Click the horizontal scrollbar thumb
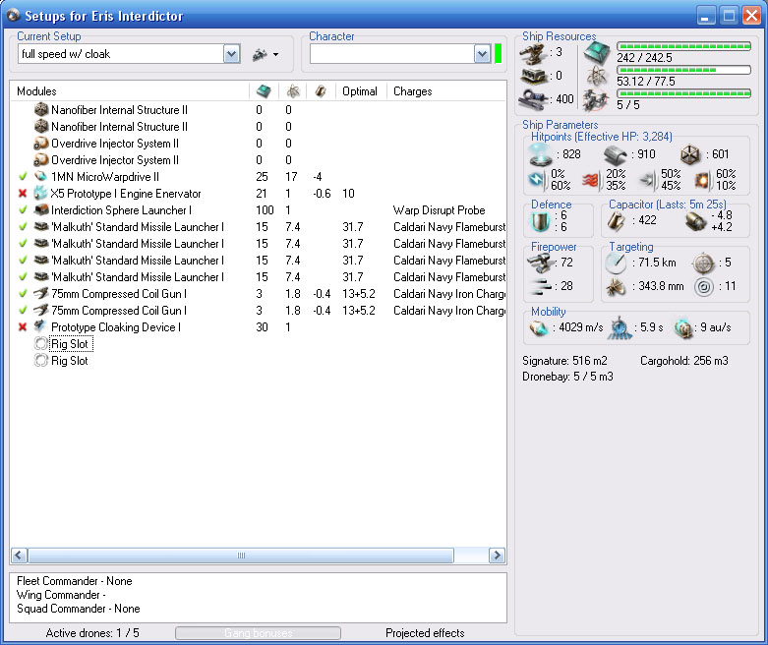Screen dimensions: 768x645 (241, 555)
